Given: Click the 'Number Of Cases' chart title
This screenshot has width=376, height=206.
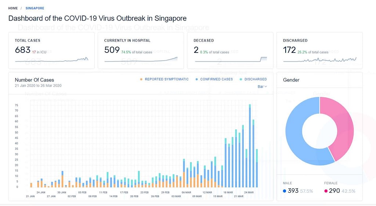Looking at the screenshot, I should (34, 80).
